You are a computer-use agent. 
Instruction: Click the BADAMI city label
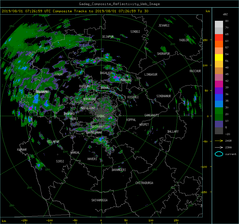pos(105,88)
